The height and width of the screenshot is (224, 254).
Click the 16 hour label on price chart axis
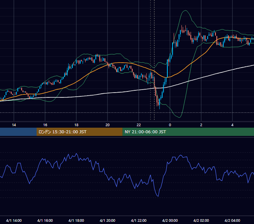[x=45, y=125]
